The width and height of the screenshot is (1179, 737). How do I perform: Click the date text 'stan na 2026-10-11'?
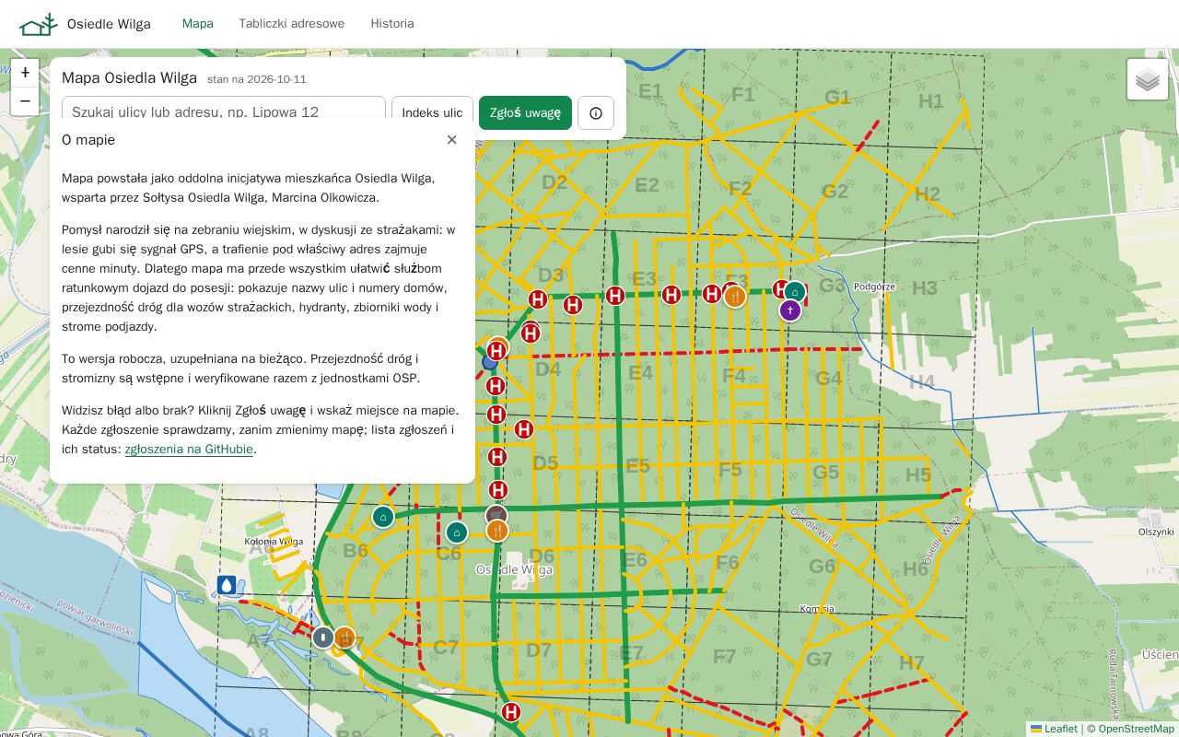tap(257, 79)
